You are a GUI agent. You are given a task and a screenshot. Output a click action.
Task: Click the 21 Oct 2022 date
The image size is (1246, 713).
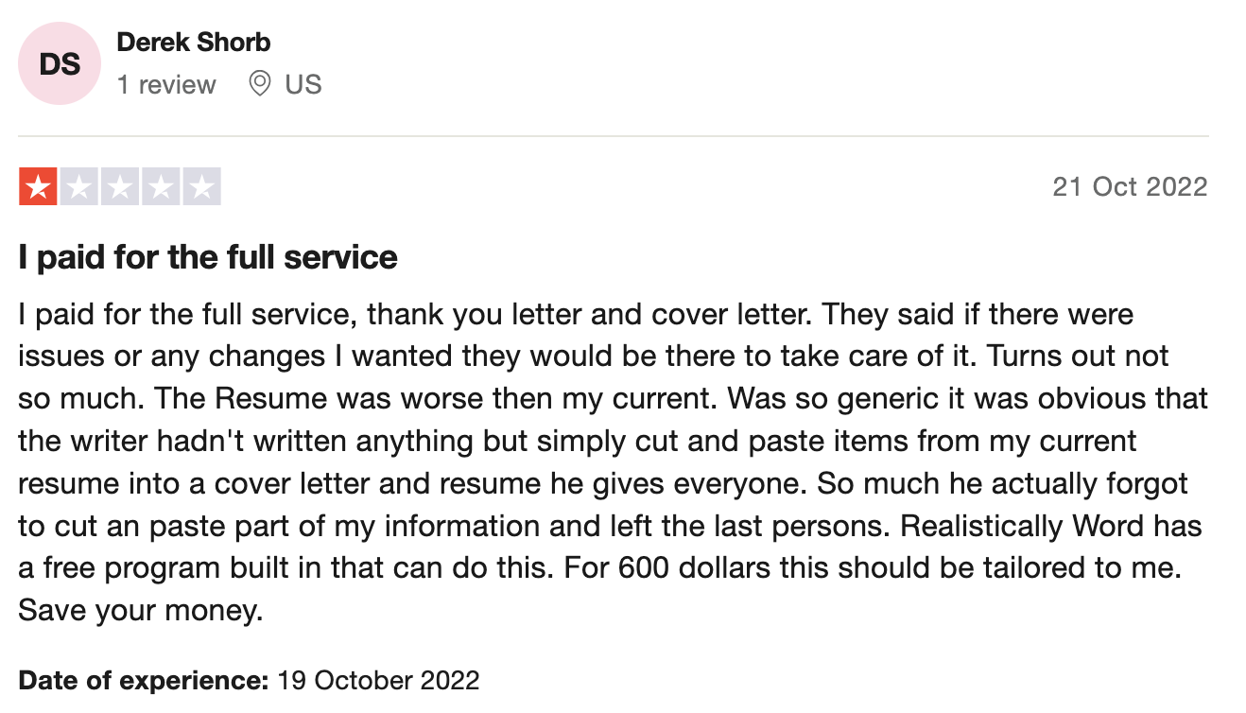1130,186
